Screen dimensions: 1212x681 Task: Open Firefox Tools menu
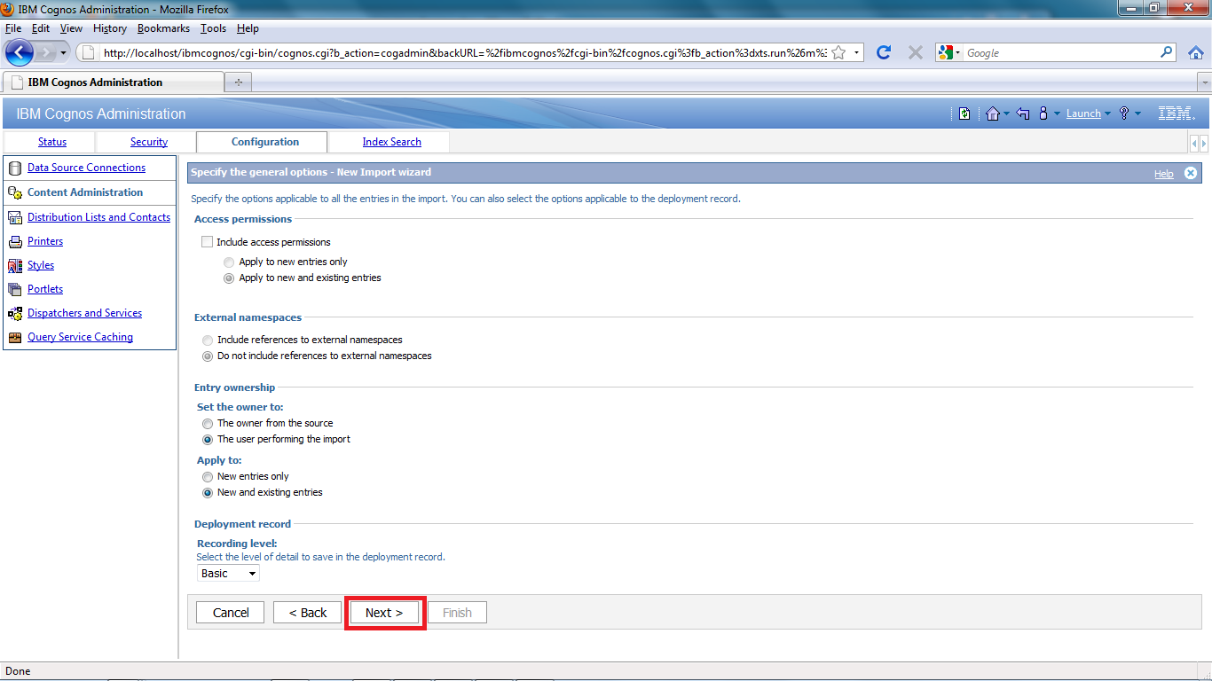pos(213,28)
